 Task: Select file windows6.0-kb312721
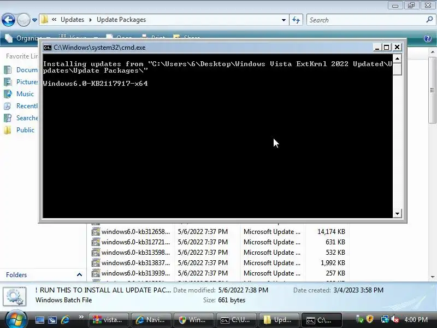coord(135,242)
